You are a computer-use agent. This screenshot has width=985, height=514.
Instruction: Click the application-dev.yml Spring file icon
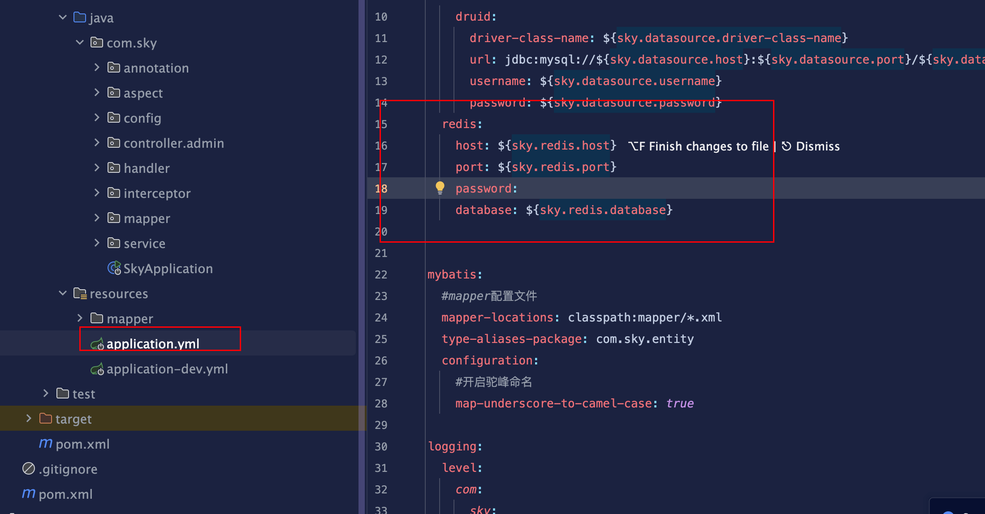click(x=97, y=369)
